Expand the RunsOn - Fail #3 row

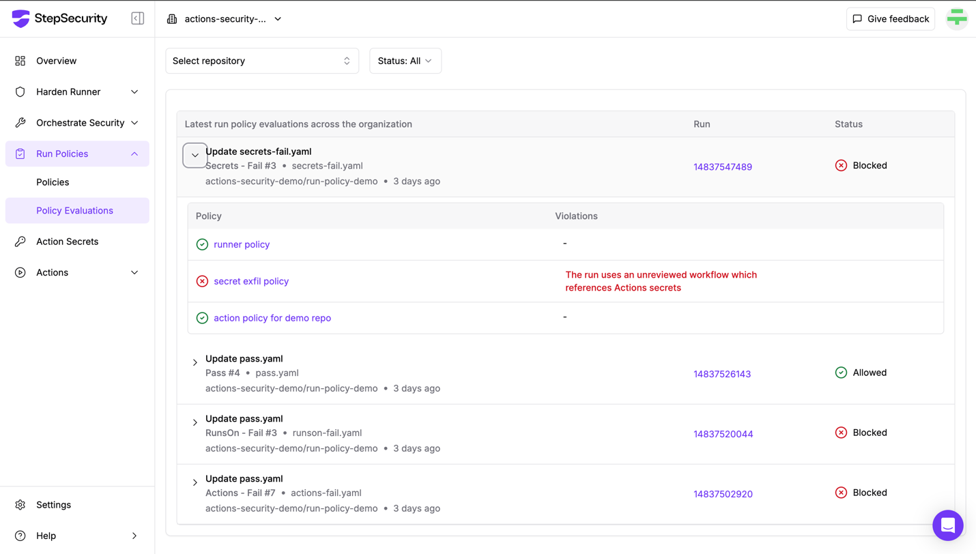tap(195, 422)
